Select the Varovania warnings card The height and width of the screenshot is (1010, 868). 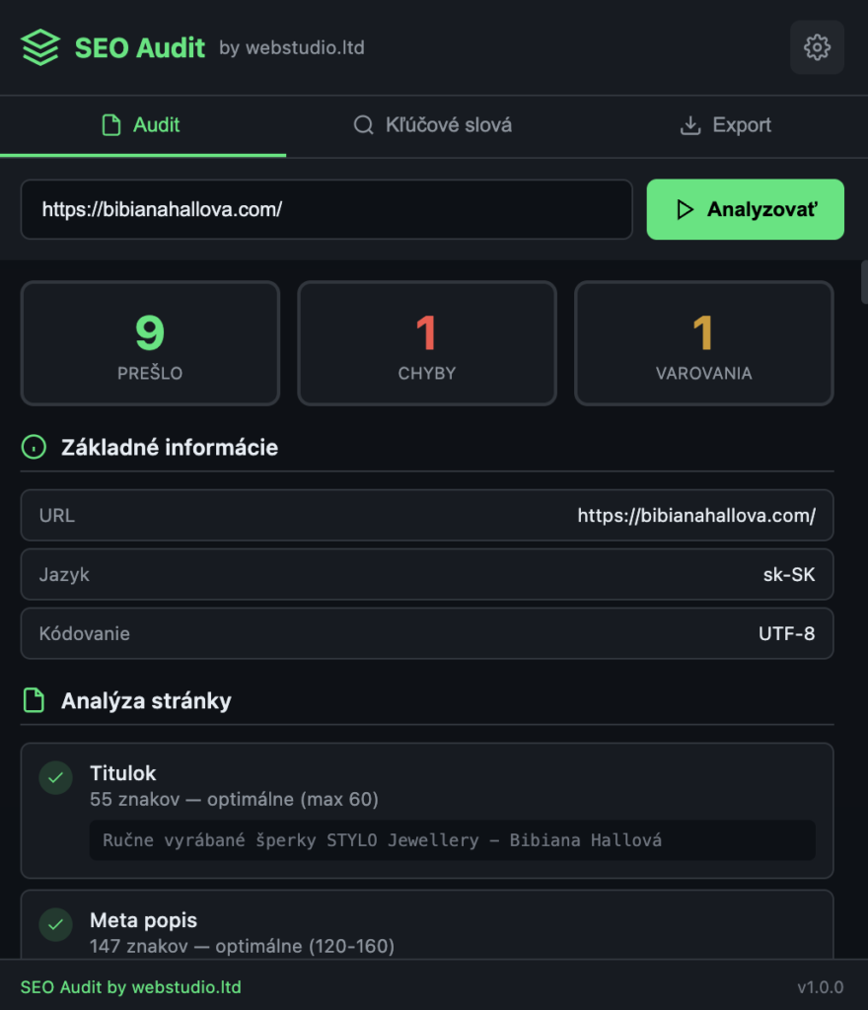pos(703,343)
